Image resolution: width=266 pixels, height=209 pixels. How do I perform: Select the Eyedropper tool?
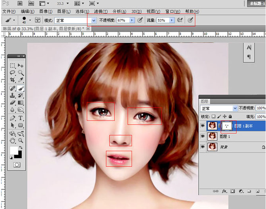pyautogui.click(x=20, y=80)
